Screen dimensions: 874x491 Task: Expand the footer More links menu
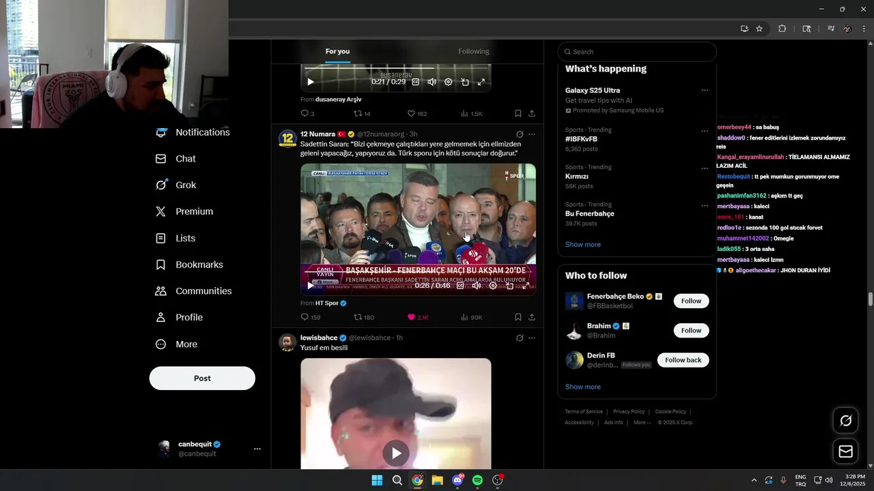pos(642,423)
